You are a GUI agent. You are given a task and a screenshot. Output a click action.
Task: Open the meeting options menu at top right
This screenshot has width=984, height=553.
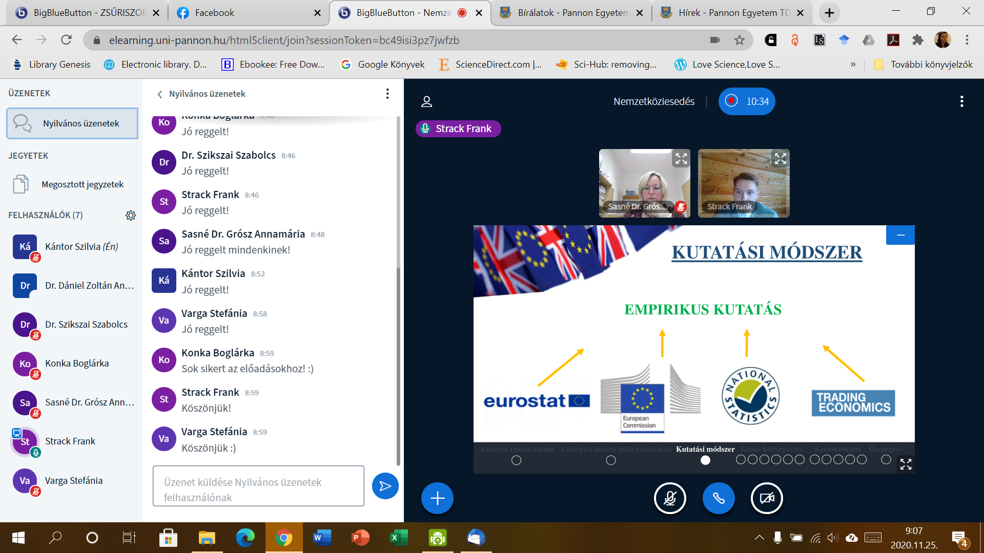click(961, 101)
